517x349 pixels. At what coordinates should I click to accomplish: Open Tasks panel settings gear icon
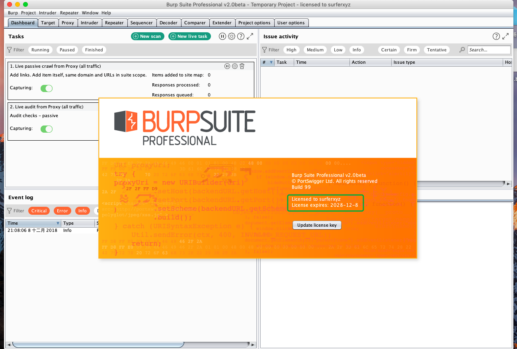coord(232,36)
